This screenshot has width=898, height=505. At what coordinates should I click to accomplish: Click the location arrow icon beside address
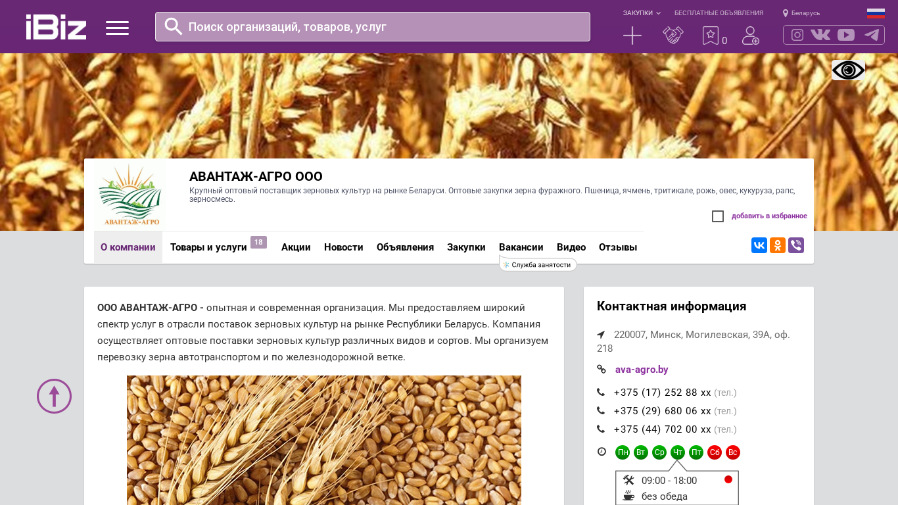601,335
